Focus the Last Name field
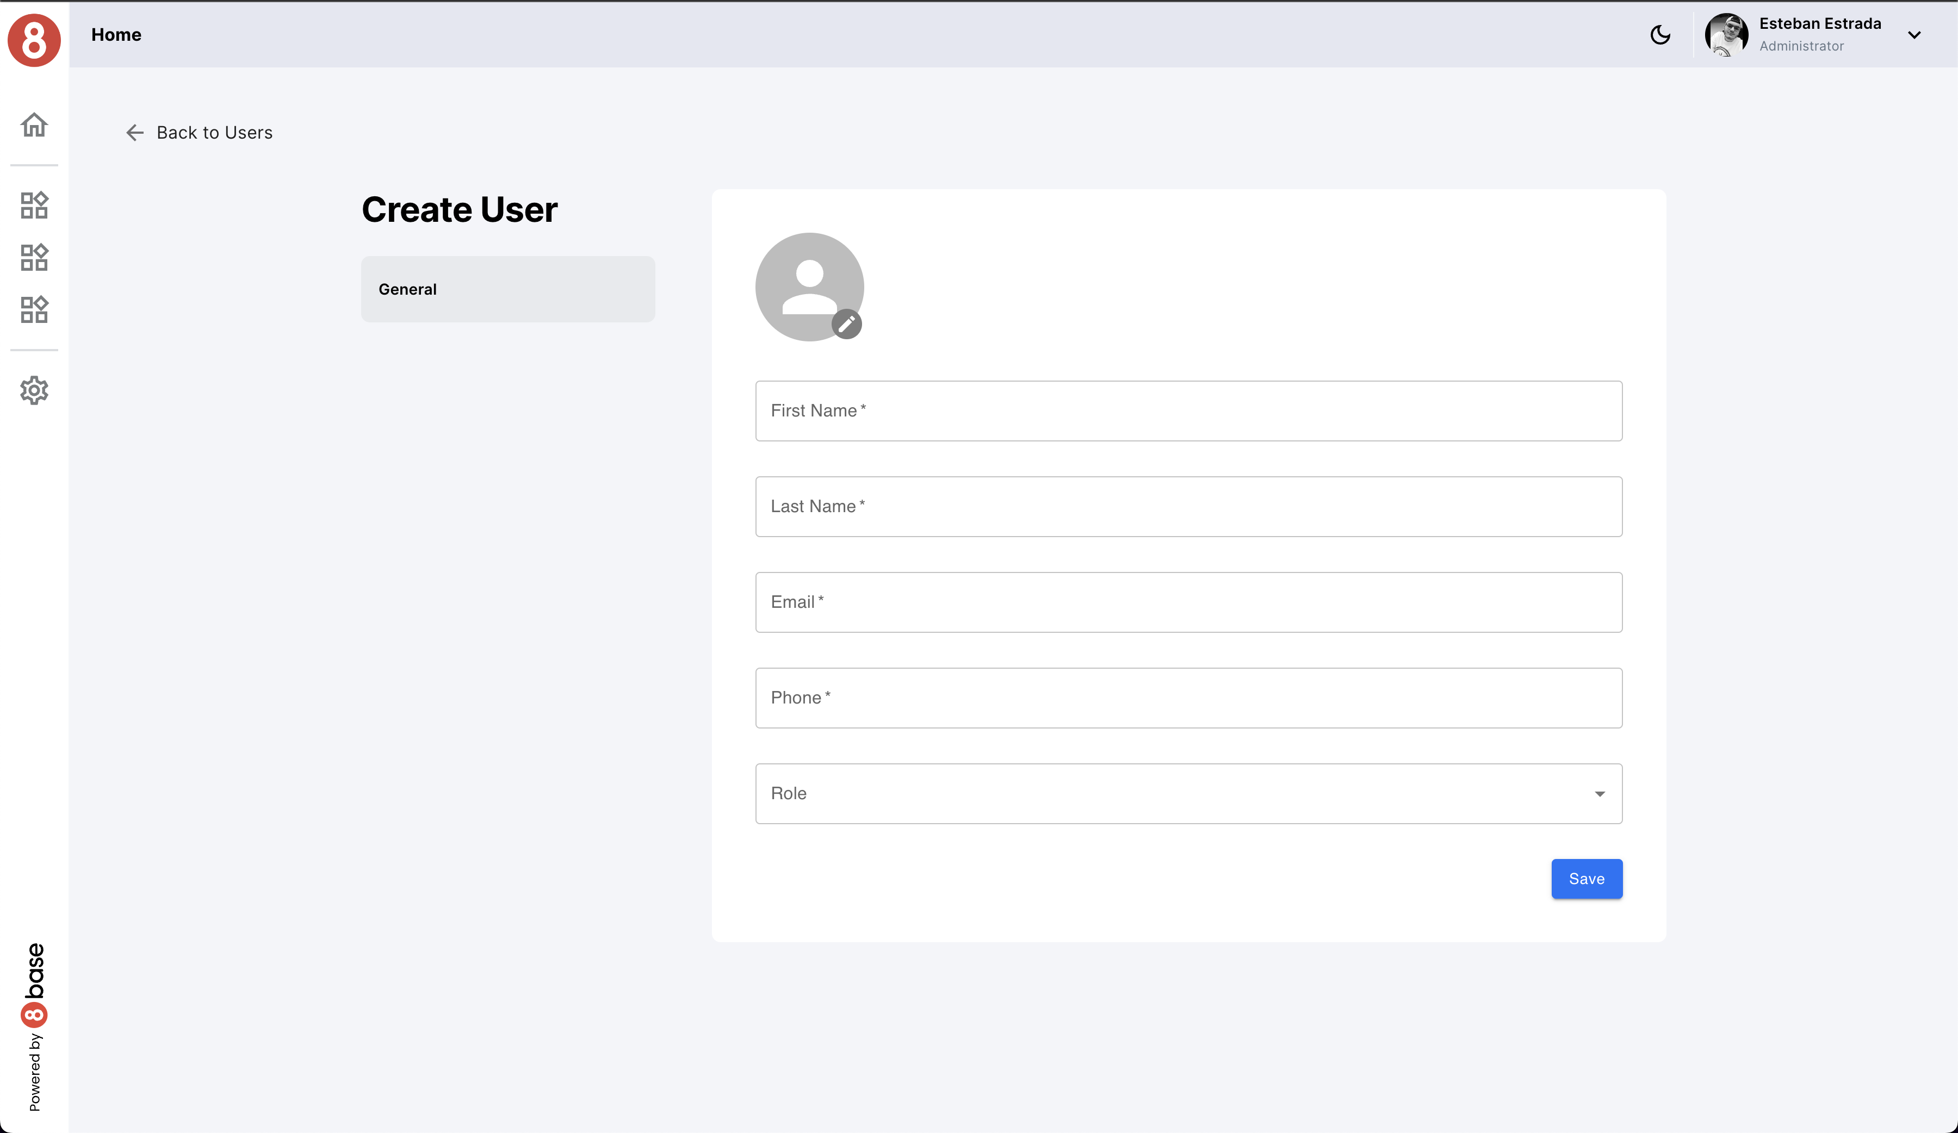The width and height of the screenshot is (1958, 1133). (x=1188, y=506)
